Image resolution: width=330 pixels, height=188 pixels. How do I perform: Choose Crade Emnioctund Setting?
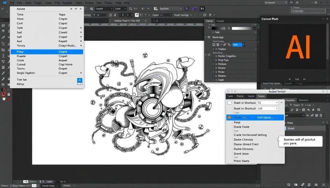click(250, 135)
